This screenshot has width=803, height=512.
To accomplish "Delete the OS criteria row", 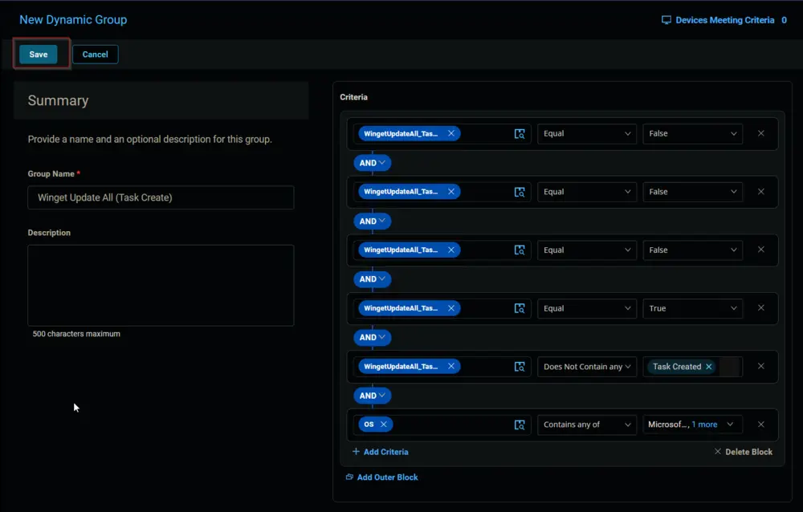I will point(761,425).
